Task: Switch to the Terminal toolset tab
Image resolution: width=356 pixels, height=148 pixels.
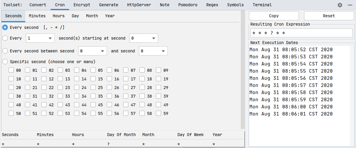Action: 262,5
